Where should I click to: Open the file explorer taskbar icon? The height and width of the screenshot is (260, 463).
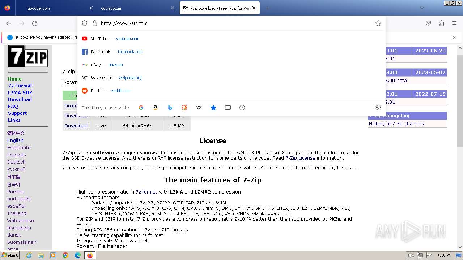pyautogui.click(x=41, y=255)
